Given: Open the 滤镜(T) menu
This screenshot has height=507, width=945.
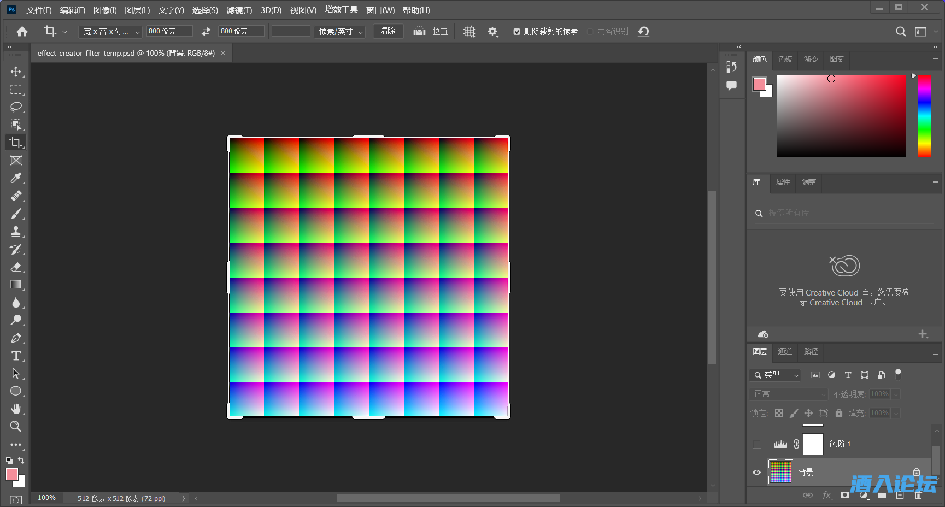Looking at the screenshot, I should coord(239,10).
